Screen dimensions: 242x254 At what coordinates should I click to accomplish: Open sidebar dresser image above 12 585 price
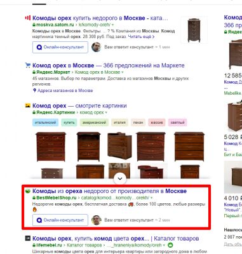tap(235, 55)
